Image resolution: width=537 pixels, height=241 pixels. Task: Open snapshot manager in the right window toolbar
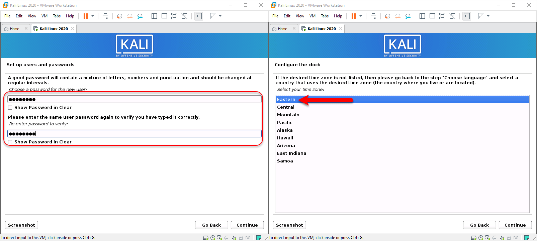point(408,16)
